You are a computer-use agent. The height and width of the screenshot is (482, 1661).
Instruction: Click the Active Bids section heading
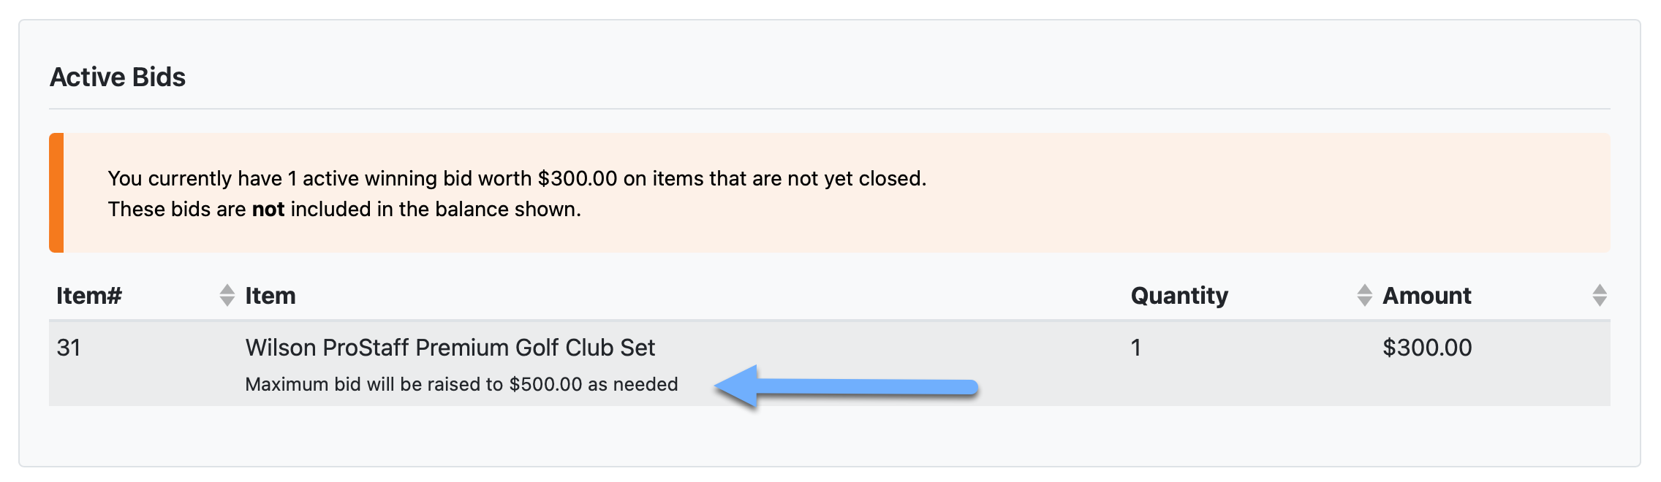point(118,77)
